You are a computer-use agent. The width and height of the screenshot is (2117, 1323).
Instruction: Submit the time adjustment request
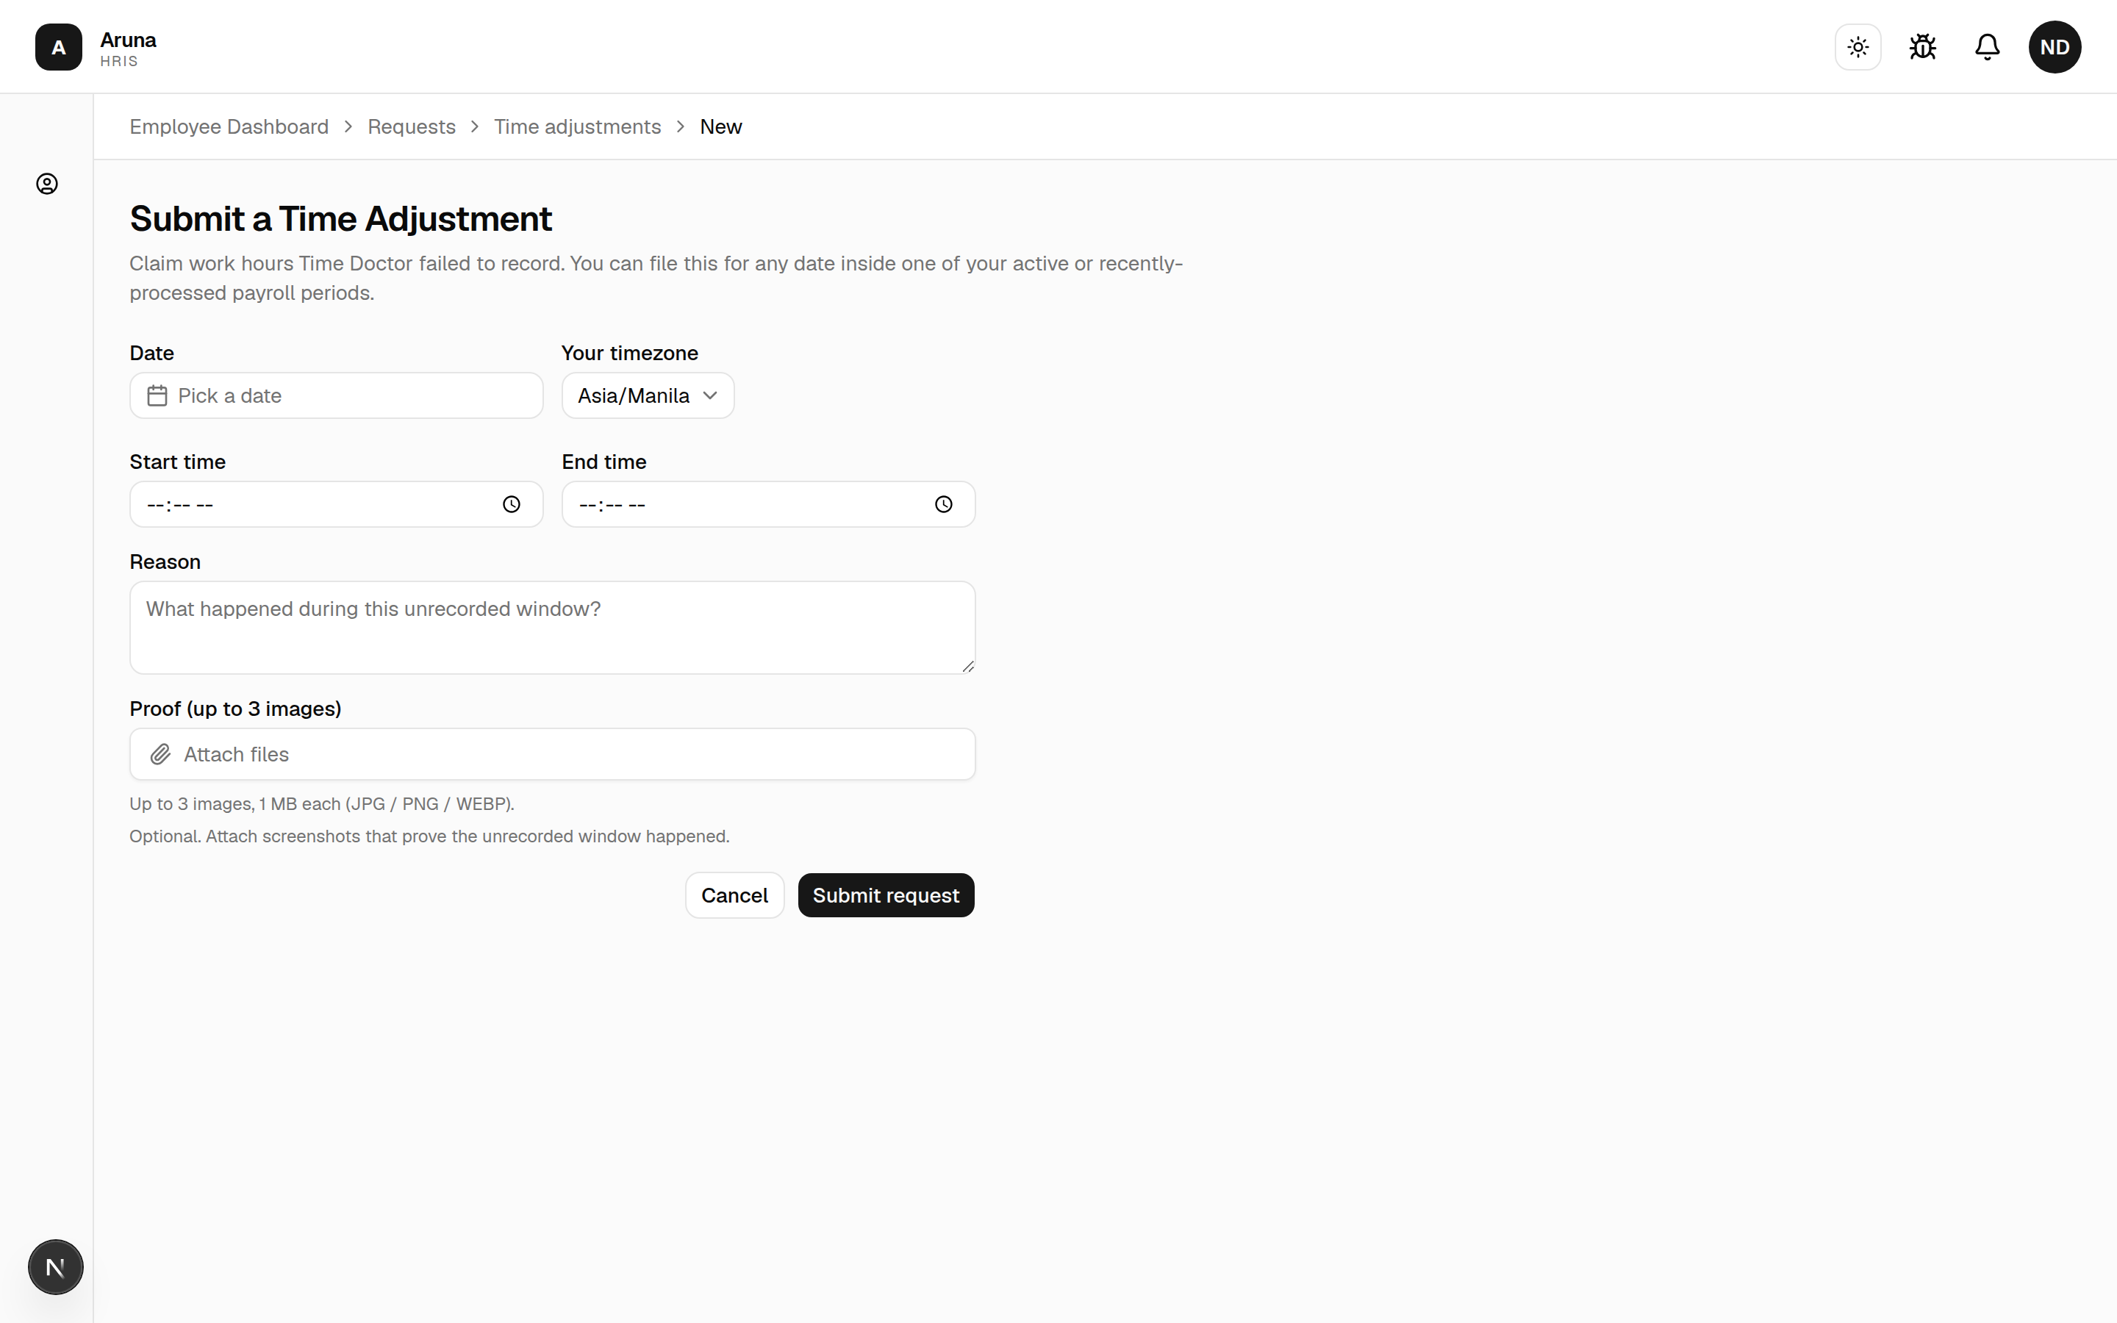886,895
